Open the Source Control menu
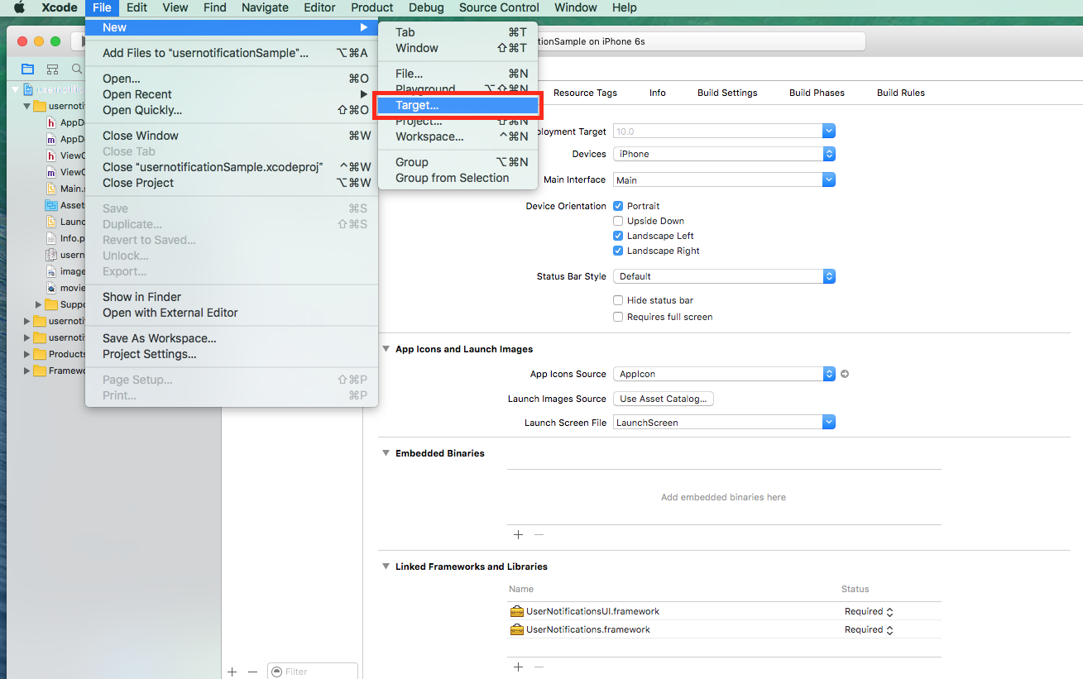 [x=499, y=7]
